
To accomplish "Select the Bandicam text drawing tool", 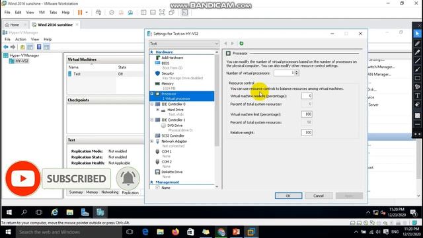I will pos(417,95).
